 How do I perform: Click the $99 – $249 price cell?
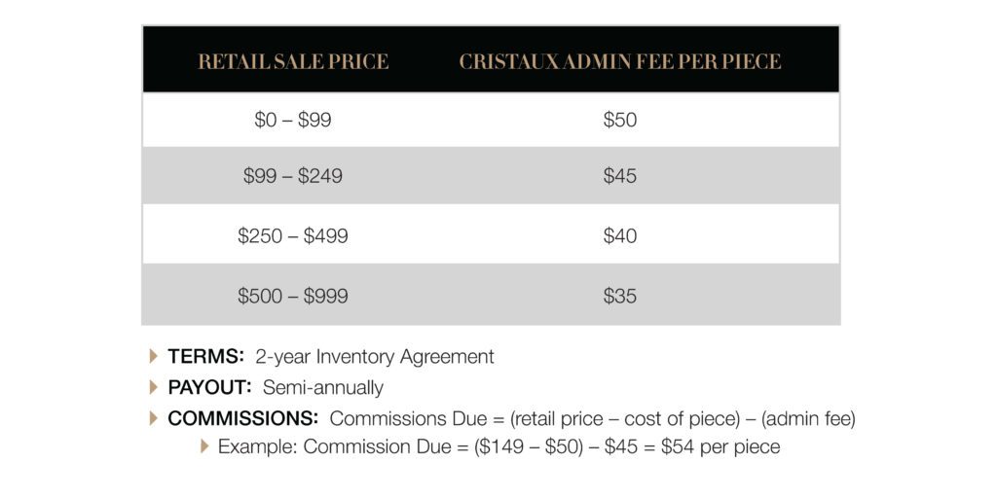[293, 176]
